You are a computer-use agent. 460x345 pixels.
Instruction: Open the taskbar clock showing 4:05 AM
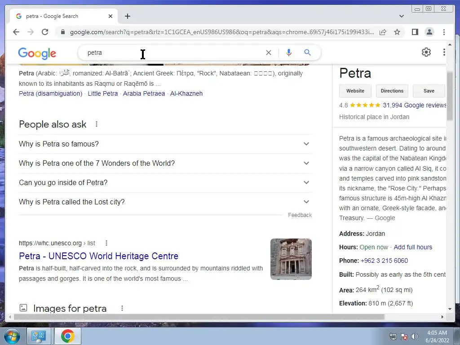click(437, 336)
